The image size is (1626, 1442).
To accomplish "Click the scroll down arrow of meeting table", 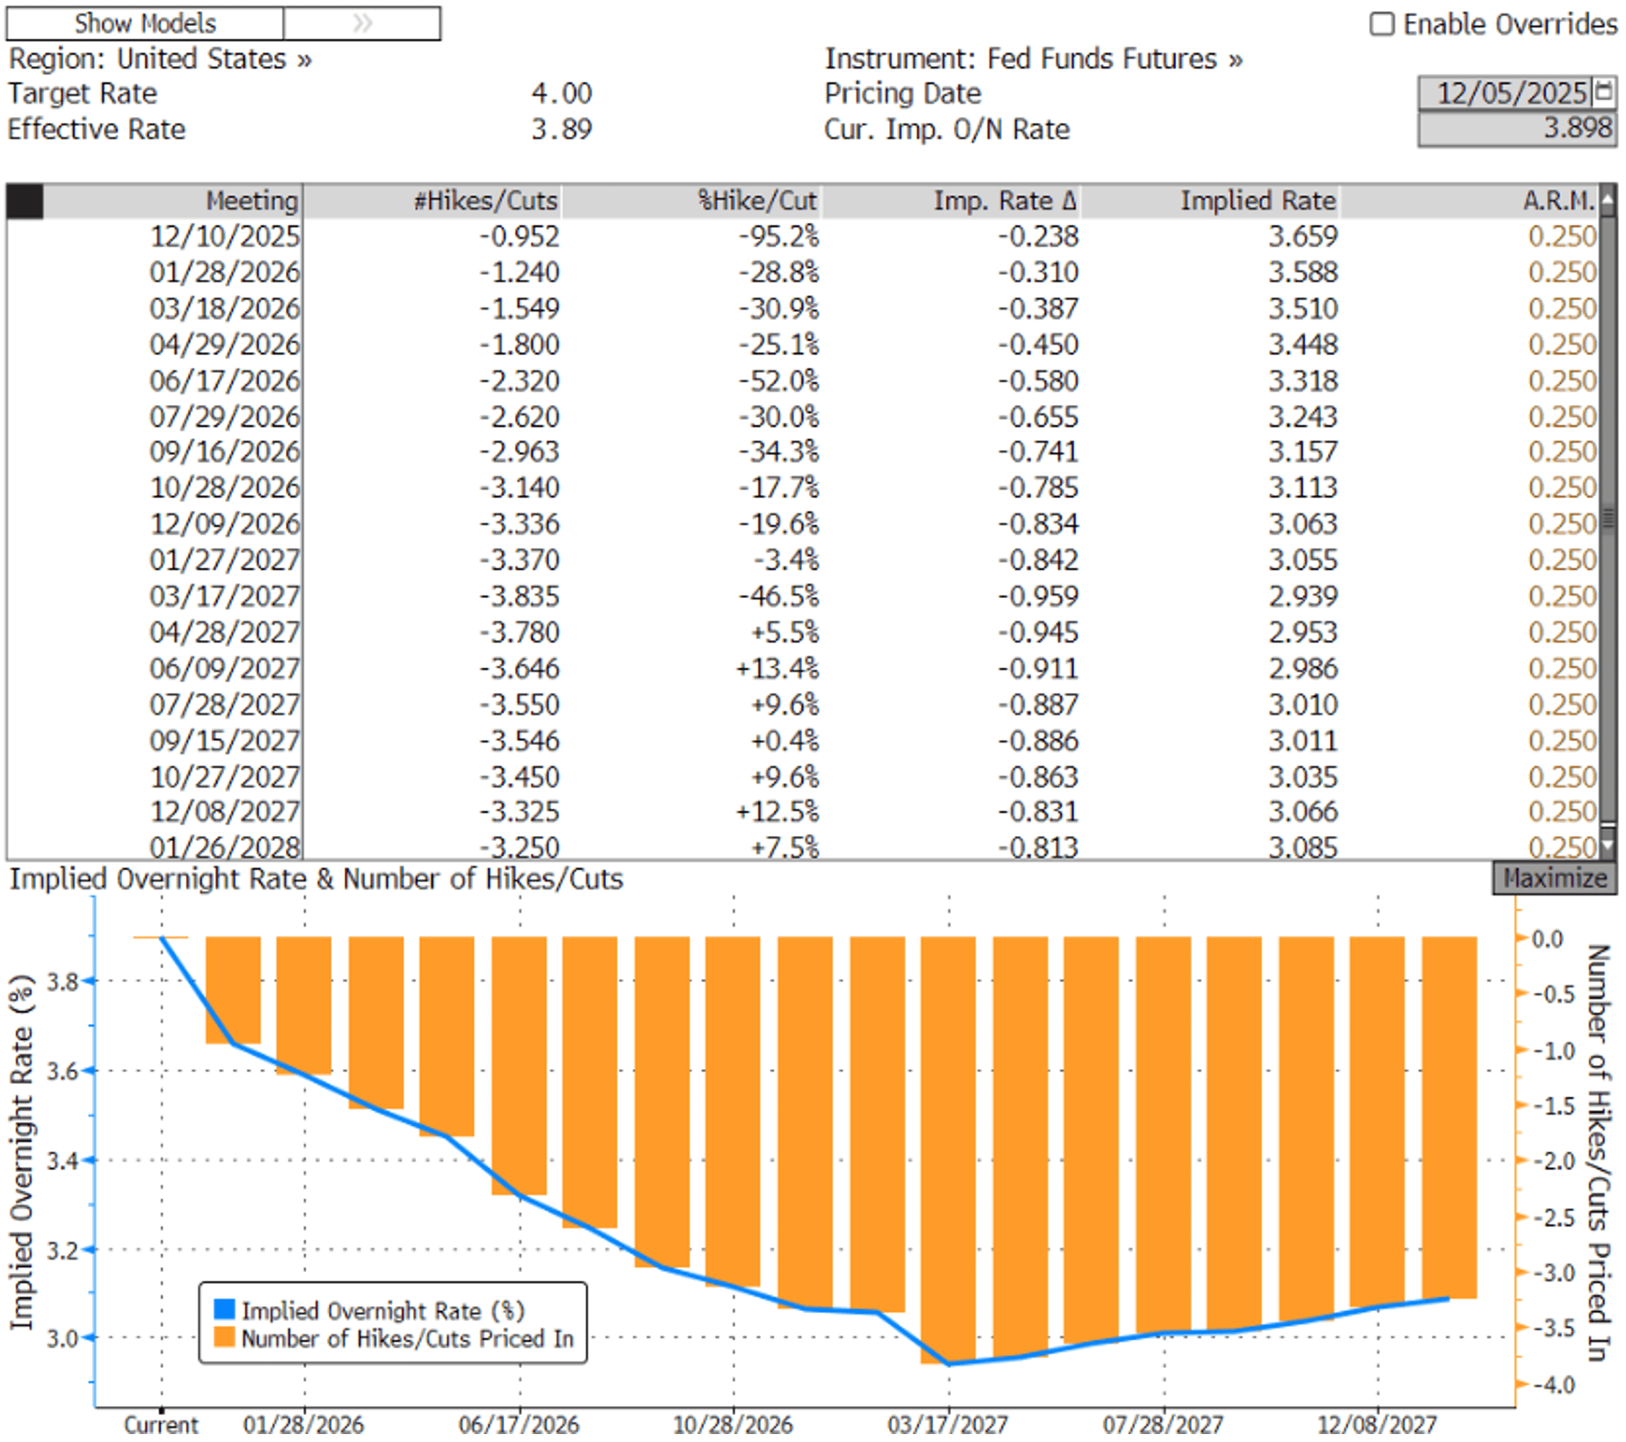I will tap(1608, 845).
